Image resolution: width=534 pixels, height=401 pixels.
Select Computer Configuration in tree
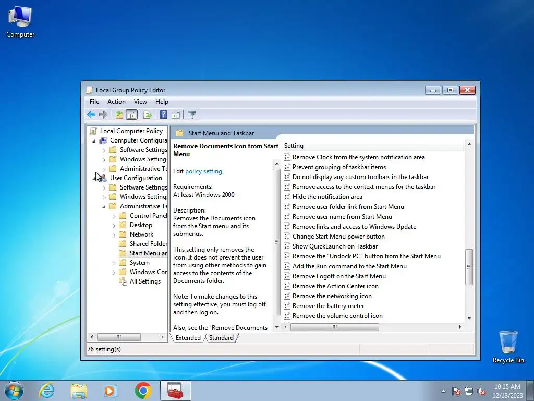pyautogui.click(x=138, y=140)
